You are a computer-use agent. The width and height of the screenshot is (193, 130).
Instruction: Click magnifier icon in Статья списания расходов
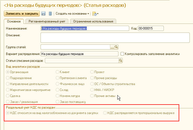[x=121, y=60]
